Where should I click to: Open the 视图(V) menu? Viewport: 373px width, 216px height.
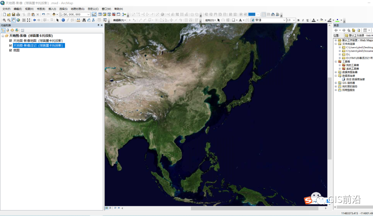tap(29, 9)
